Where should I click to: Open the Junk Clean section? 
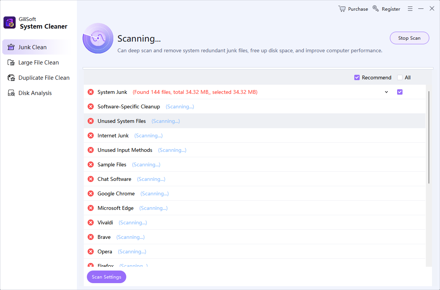click(x=37, y=47)
